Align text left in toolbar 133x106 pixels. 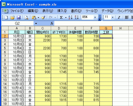127,17
